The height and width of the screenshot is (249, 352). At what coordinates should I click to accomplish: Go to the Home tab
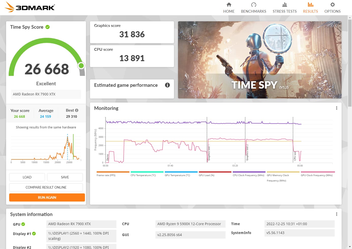tap(229, 8)
